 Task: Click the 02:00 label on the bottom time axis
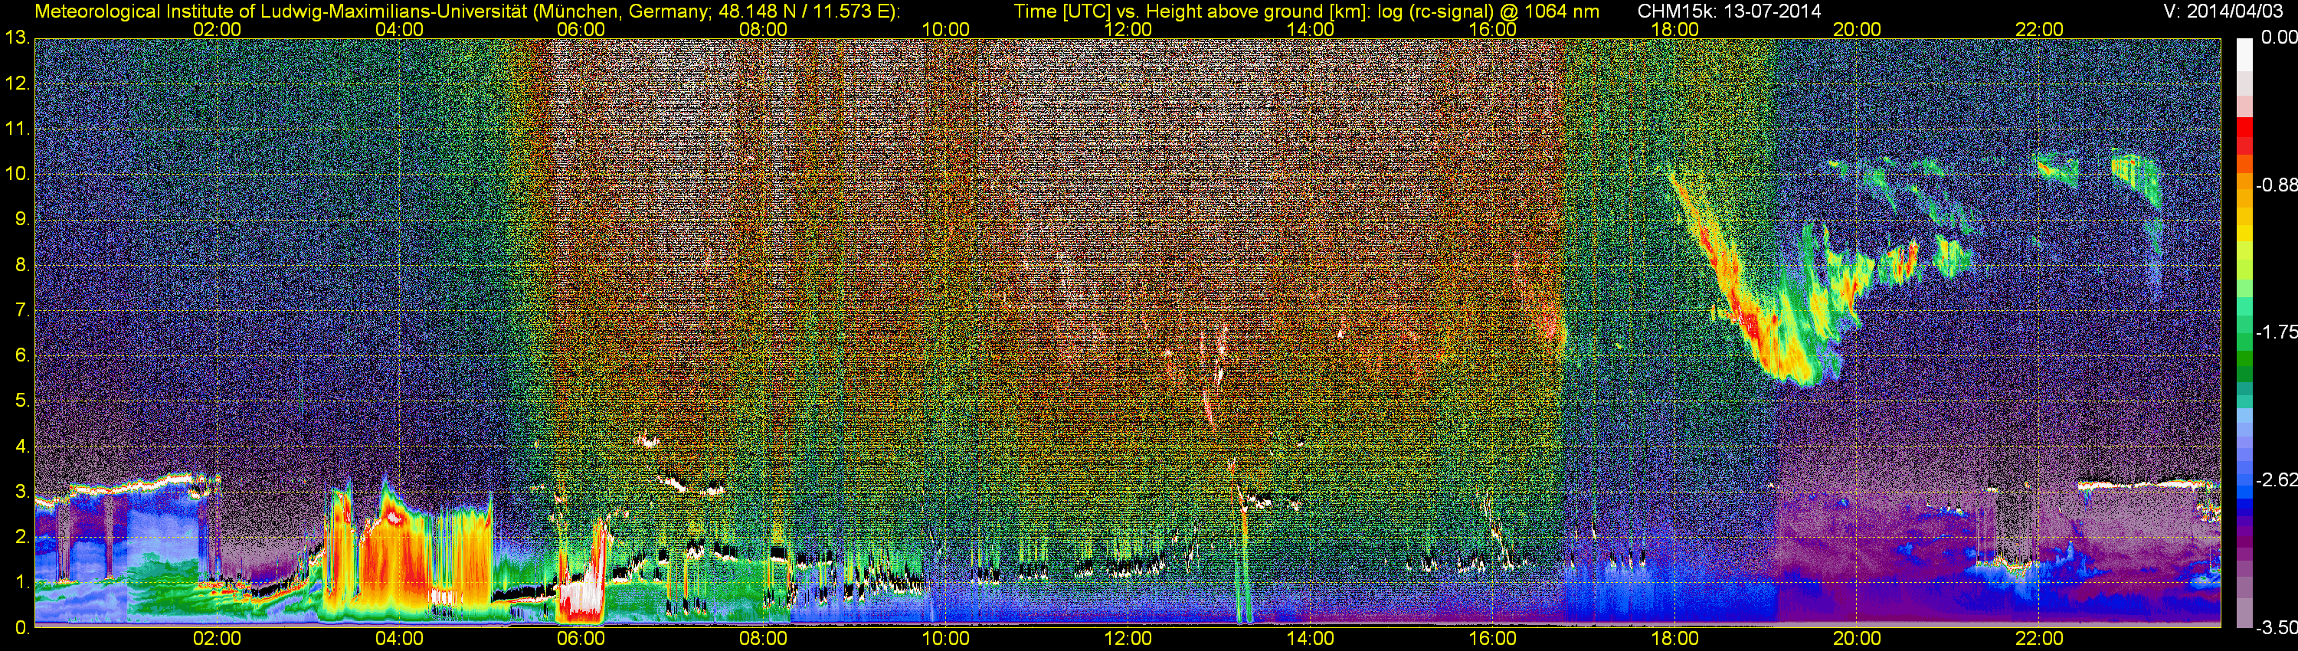point(218,639)
